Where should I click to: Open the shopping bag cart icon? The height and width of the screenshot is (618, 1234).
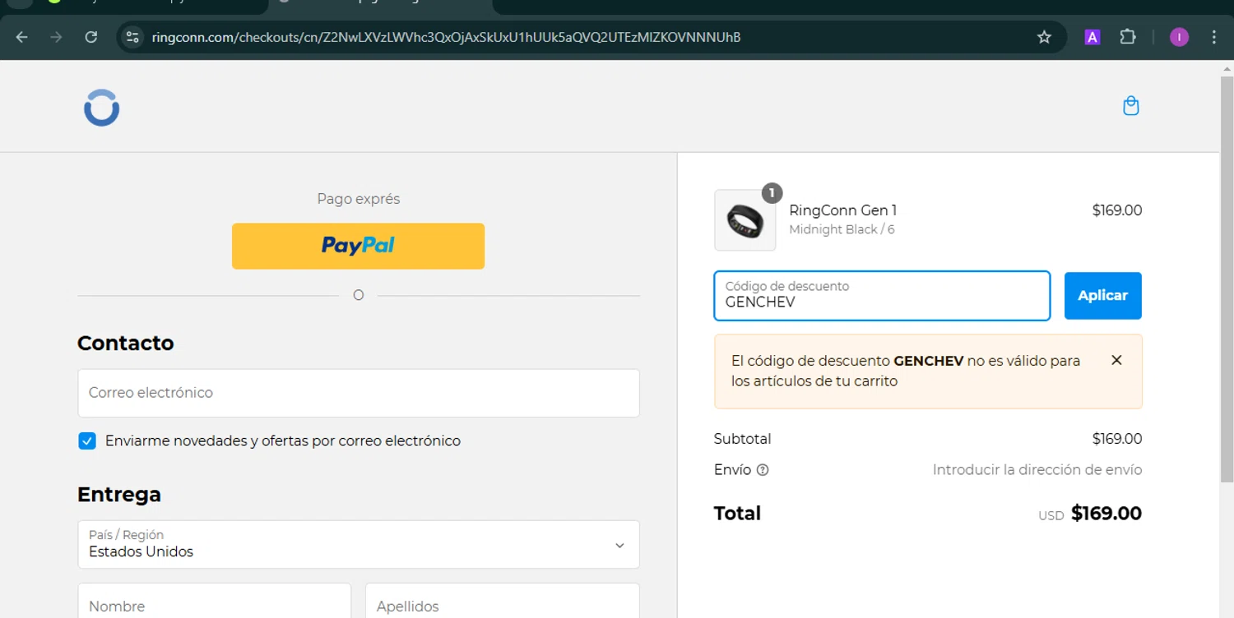pos(1131,106)
